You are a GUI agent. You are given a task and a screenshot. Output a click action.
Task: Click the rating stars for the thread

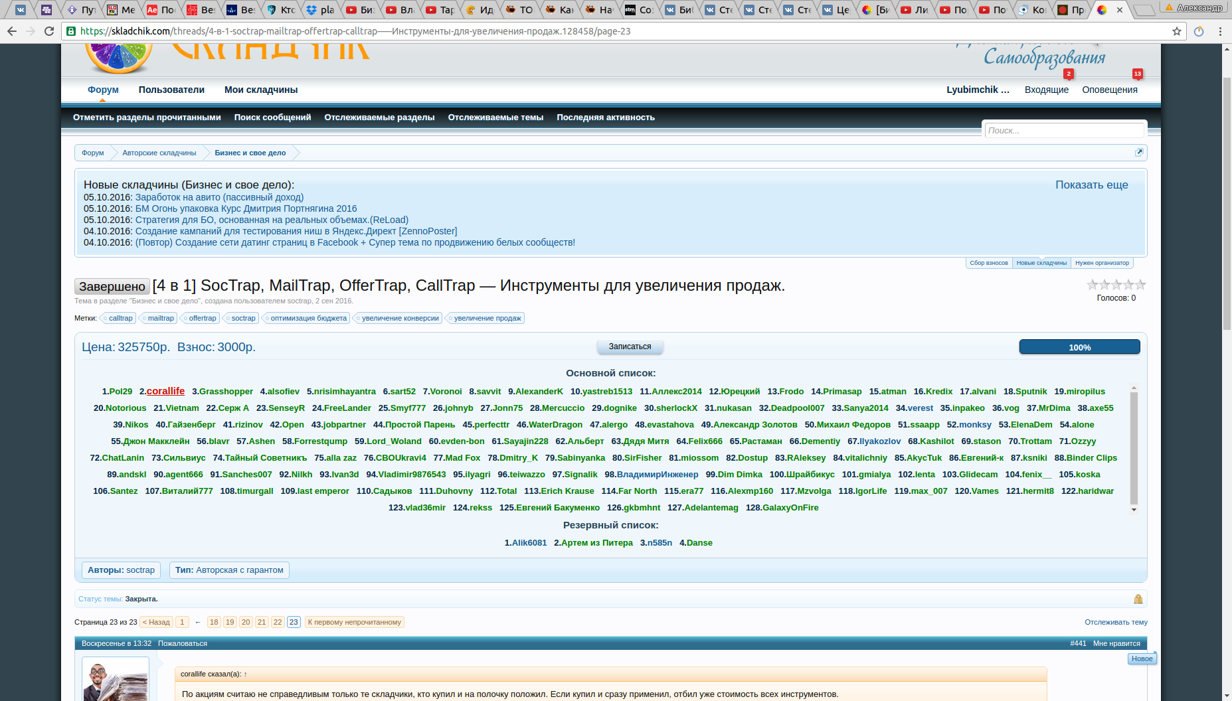[x=1116, y=285]
